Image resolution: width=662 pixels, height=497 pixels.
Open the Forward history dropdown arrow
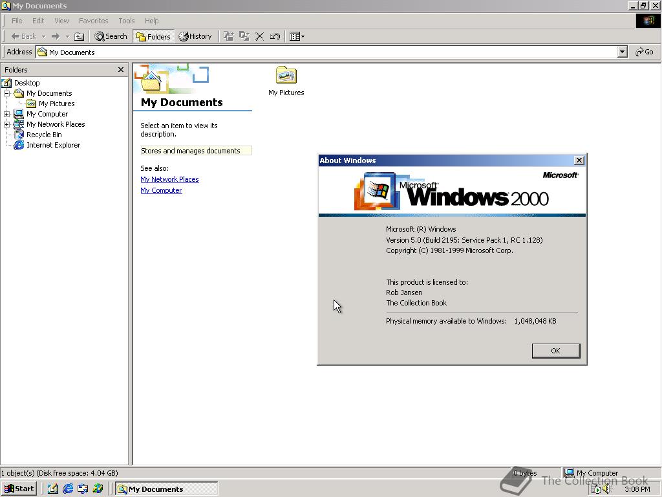tap(67, 36)
